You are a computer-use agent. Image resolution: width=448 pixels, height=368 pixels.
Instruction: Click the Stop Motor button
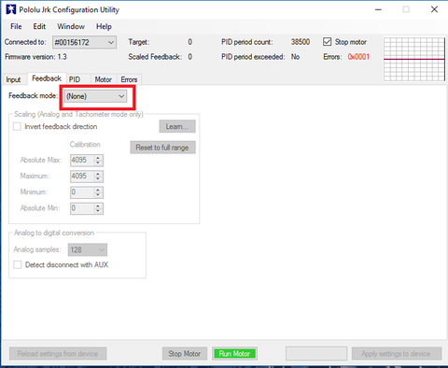tap(185, 354)
